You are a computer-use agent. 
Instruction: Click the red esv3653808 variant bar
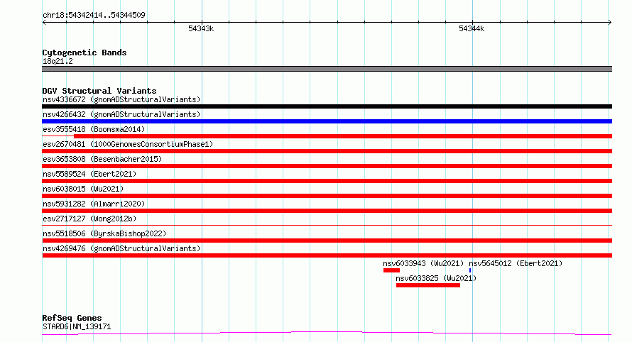[x=327, y=166]
